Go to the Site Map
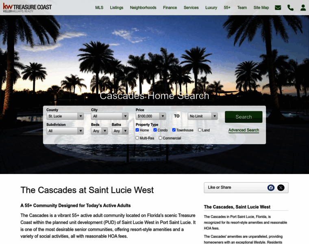 261,8
